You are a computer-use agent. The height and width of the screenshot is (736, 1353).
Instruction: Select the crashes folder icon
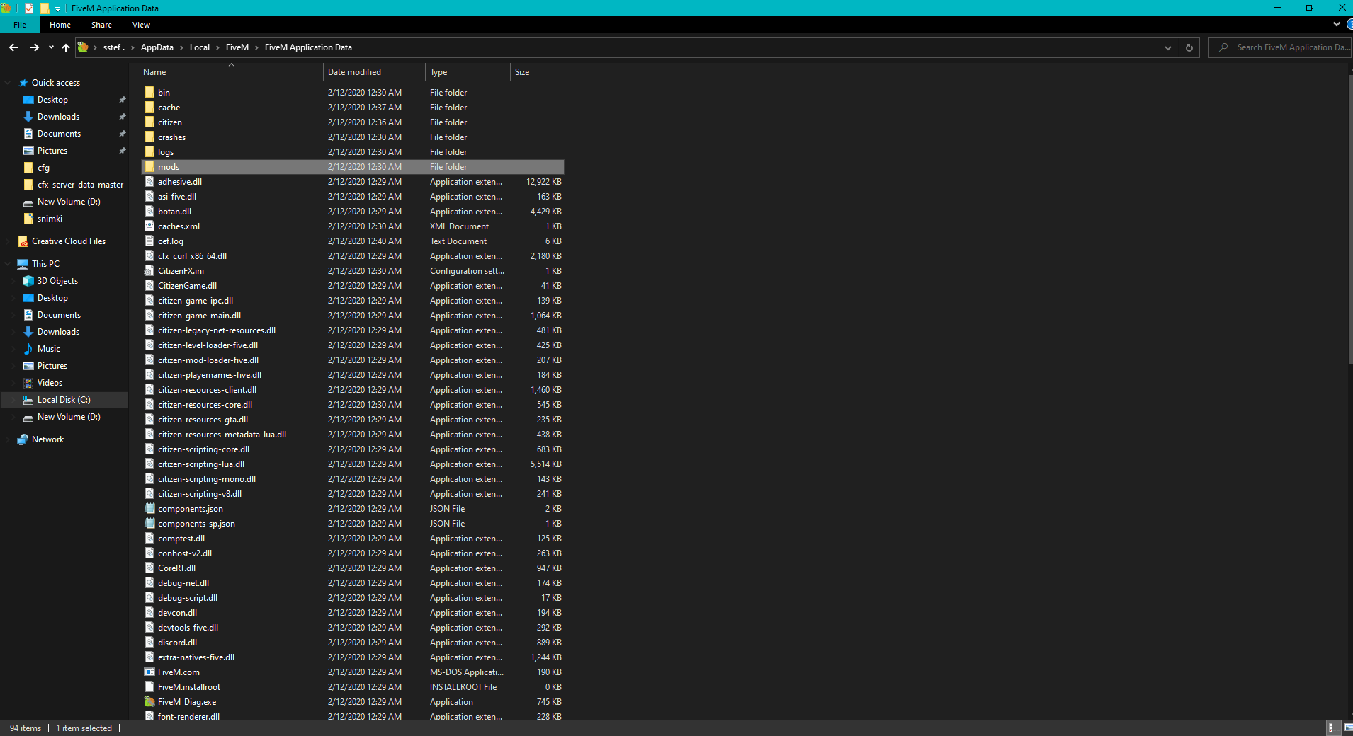[149, 137]
